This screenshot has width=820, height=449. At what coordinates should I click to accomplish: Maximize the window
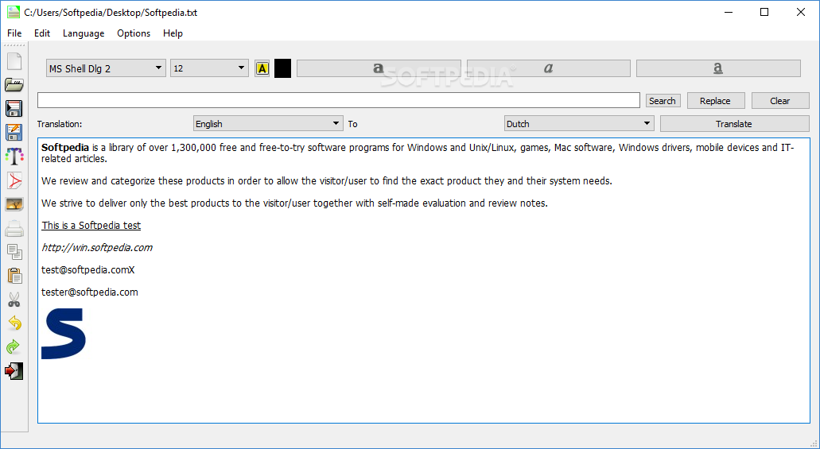click(764, 12)
